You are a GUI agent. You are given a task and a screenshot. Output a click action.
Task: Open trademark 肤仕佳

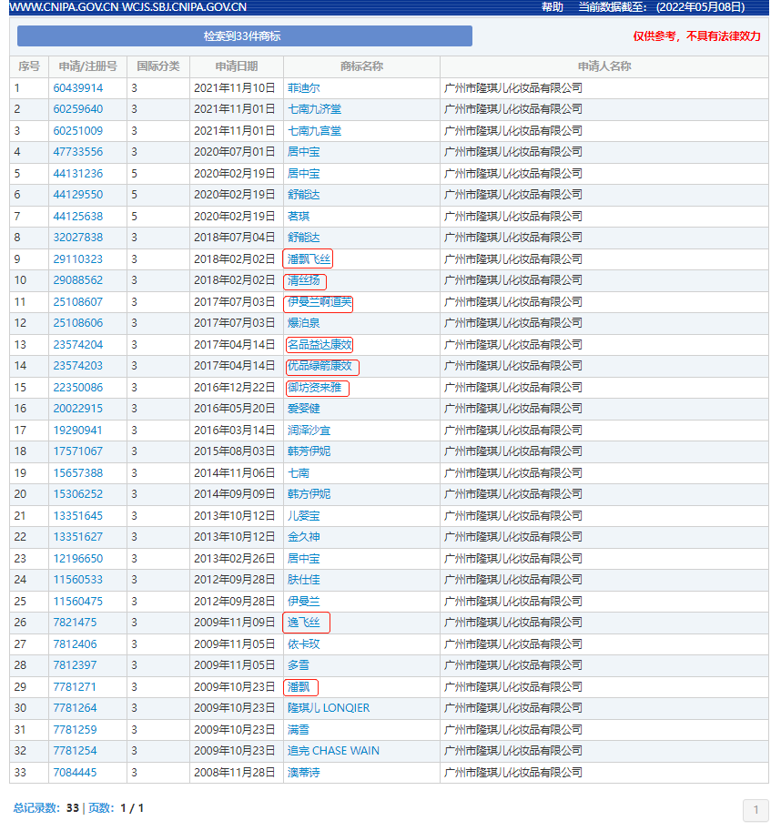304,580
